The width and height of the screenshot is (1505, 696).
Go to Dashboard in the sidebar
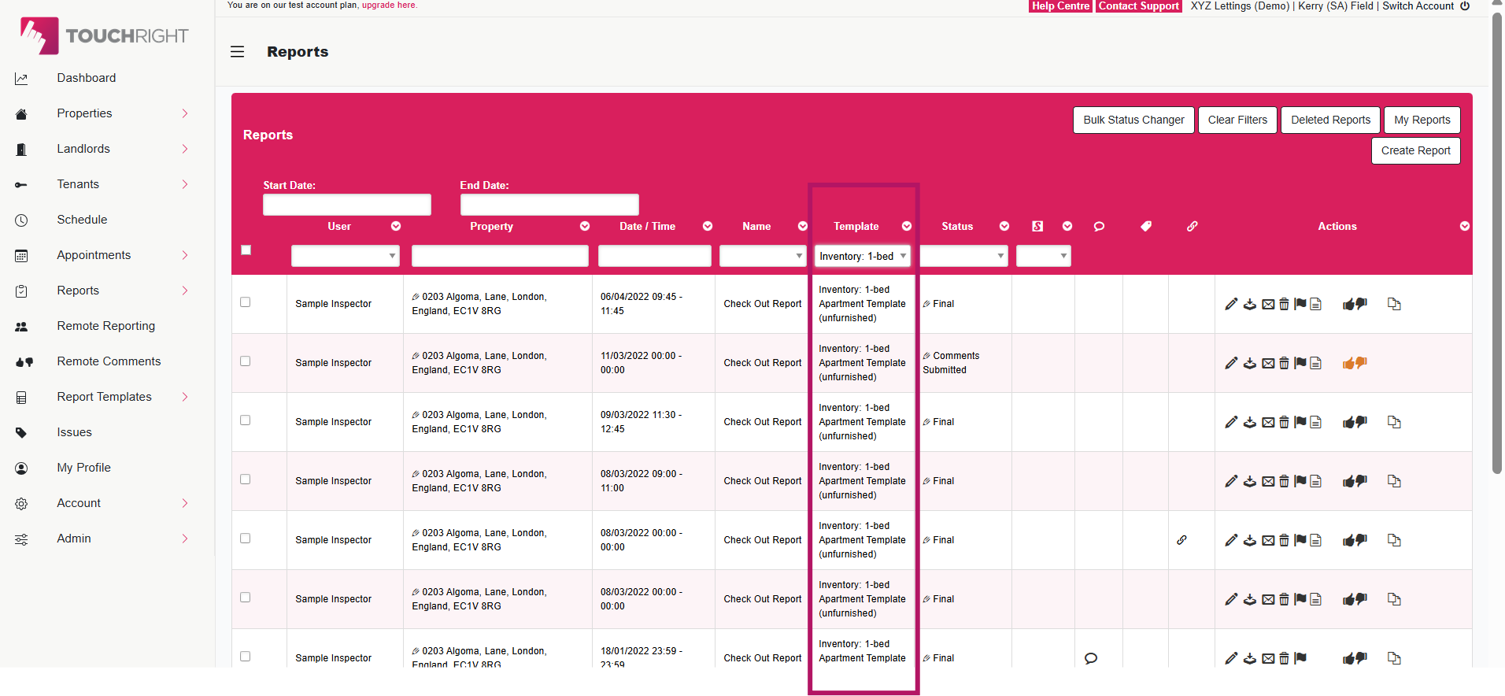tap(86, 78)
